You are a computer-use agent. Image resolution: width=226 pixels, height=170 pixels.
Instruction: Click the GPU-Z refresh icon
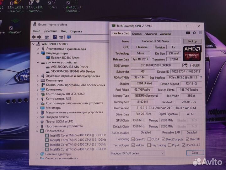click(194, 33)
